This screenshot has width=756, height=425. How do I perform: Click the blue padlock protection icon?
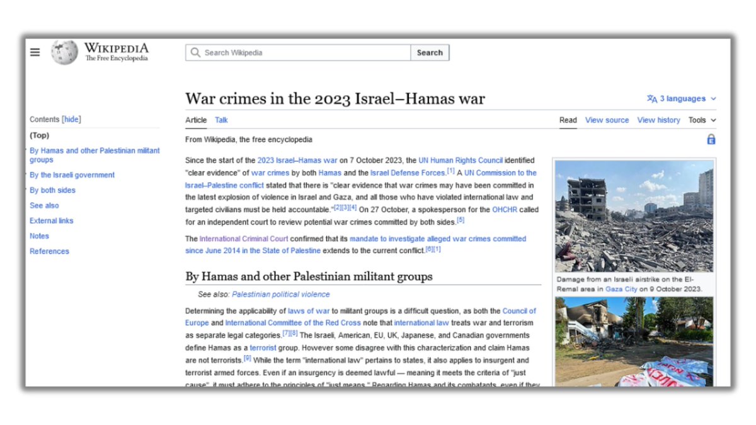[711, 140]
